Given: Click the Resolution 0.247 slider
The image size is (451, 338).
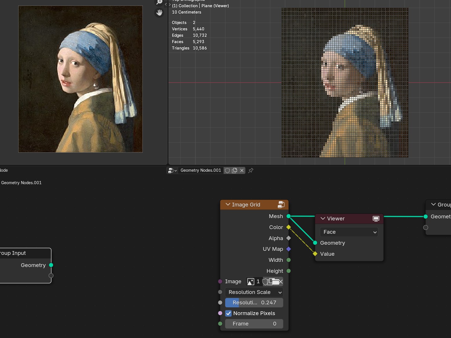Looking at the screenshot, I should [254, 303].
